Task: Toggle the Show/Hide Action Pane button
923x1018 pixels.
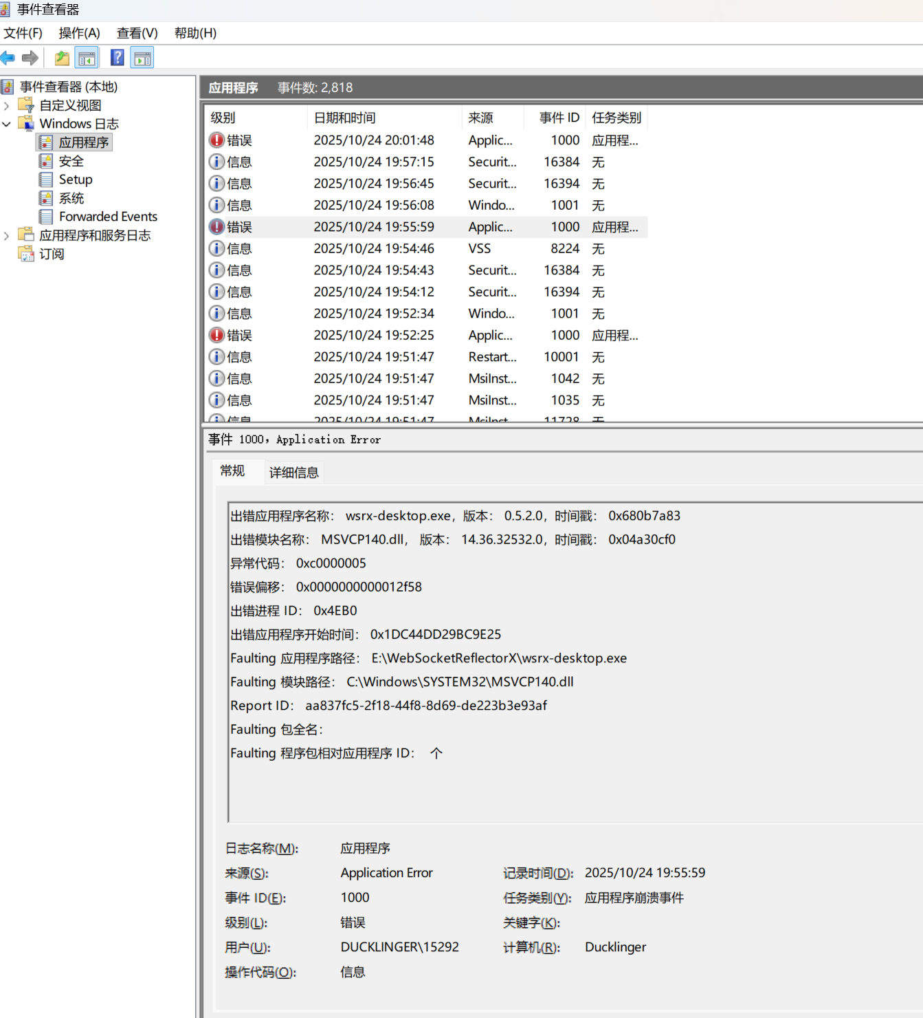Action: (142, 58)
